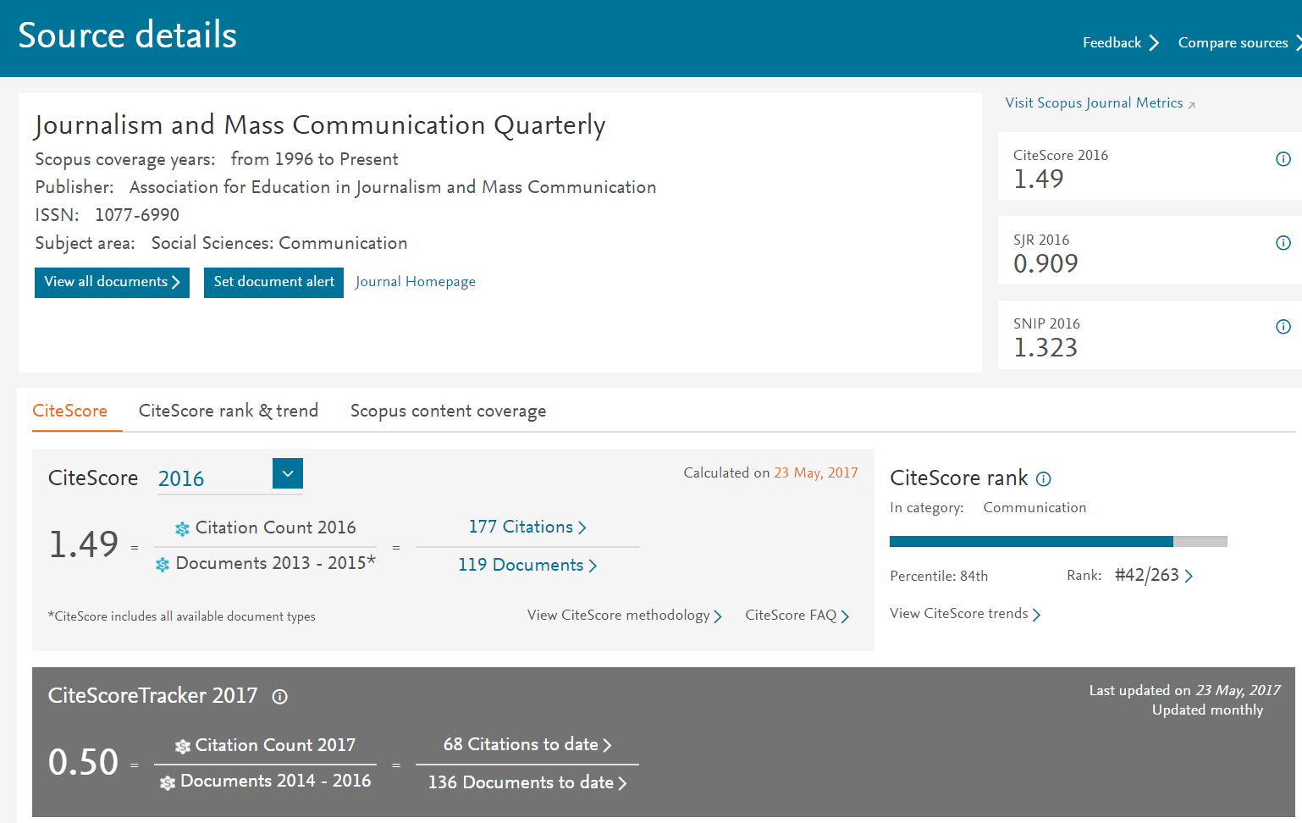1302x823 pixels.
Task: Click the info icon beside SJR 2016
Action: pos(1283,243)
